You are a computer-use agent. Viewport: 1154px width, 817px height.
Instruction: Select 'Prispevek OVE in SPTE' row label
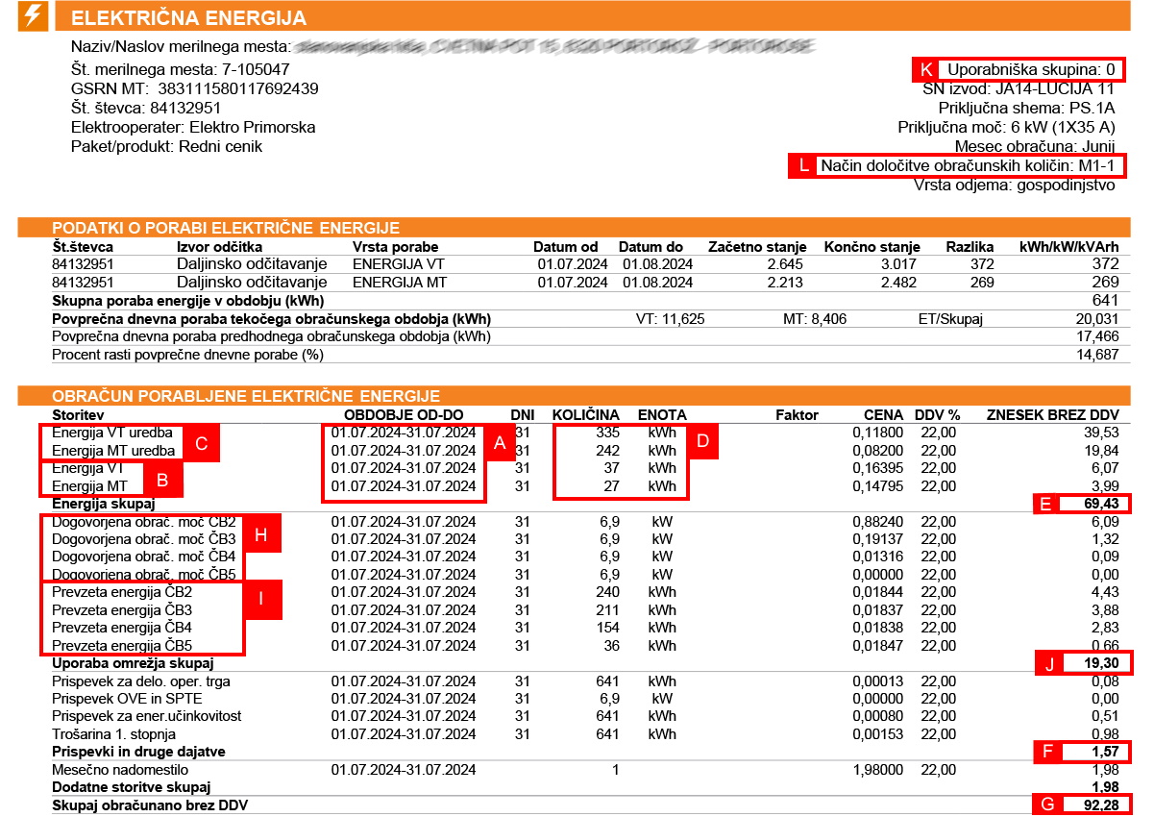tap(126, 699)
